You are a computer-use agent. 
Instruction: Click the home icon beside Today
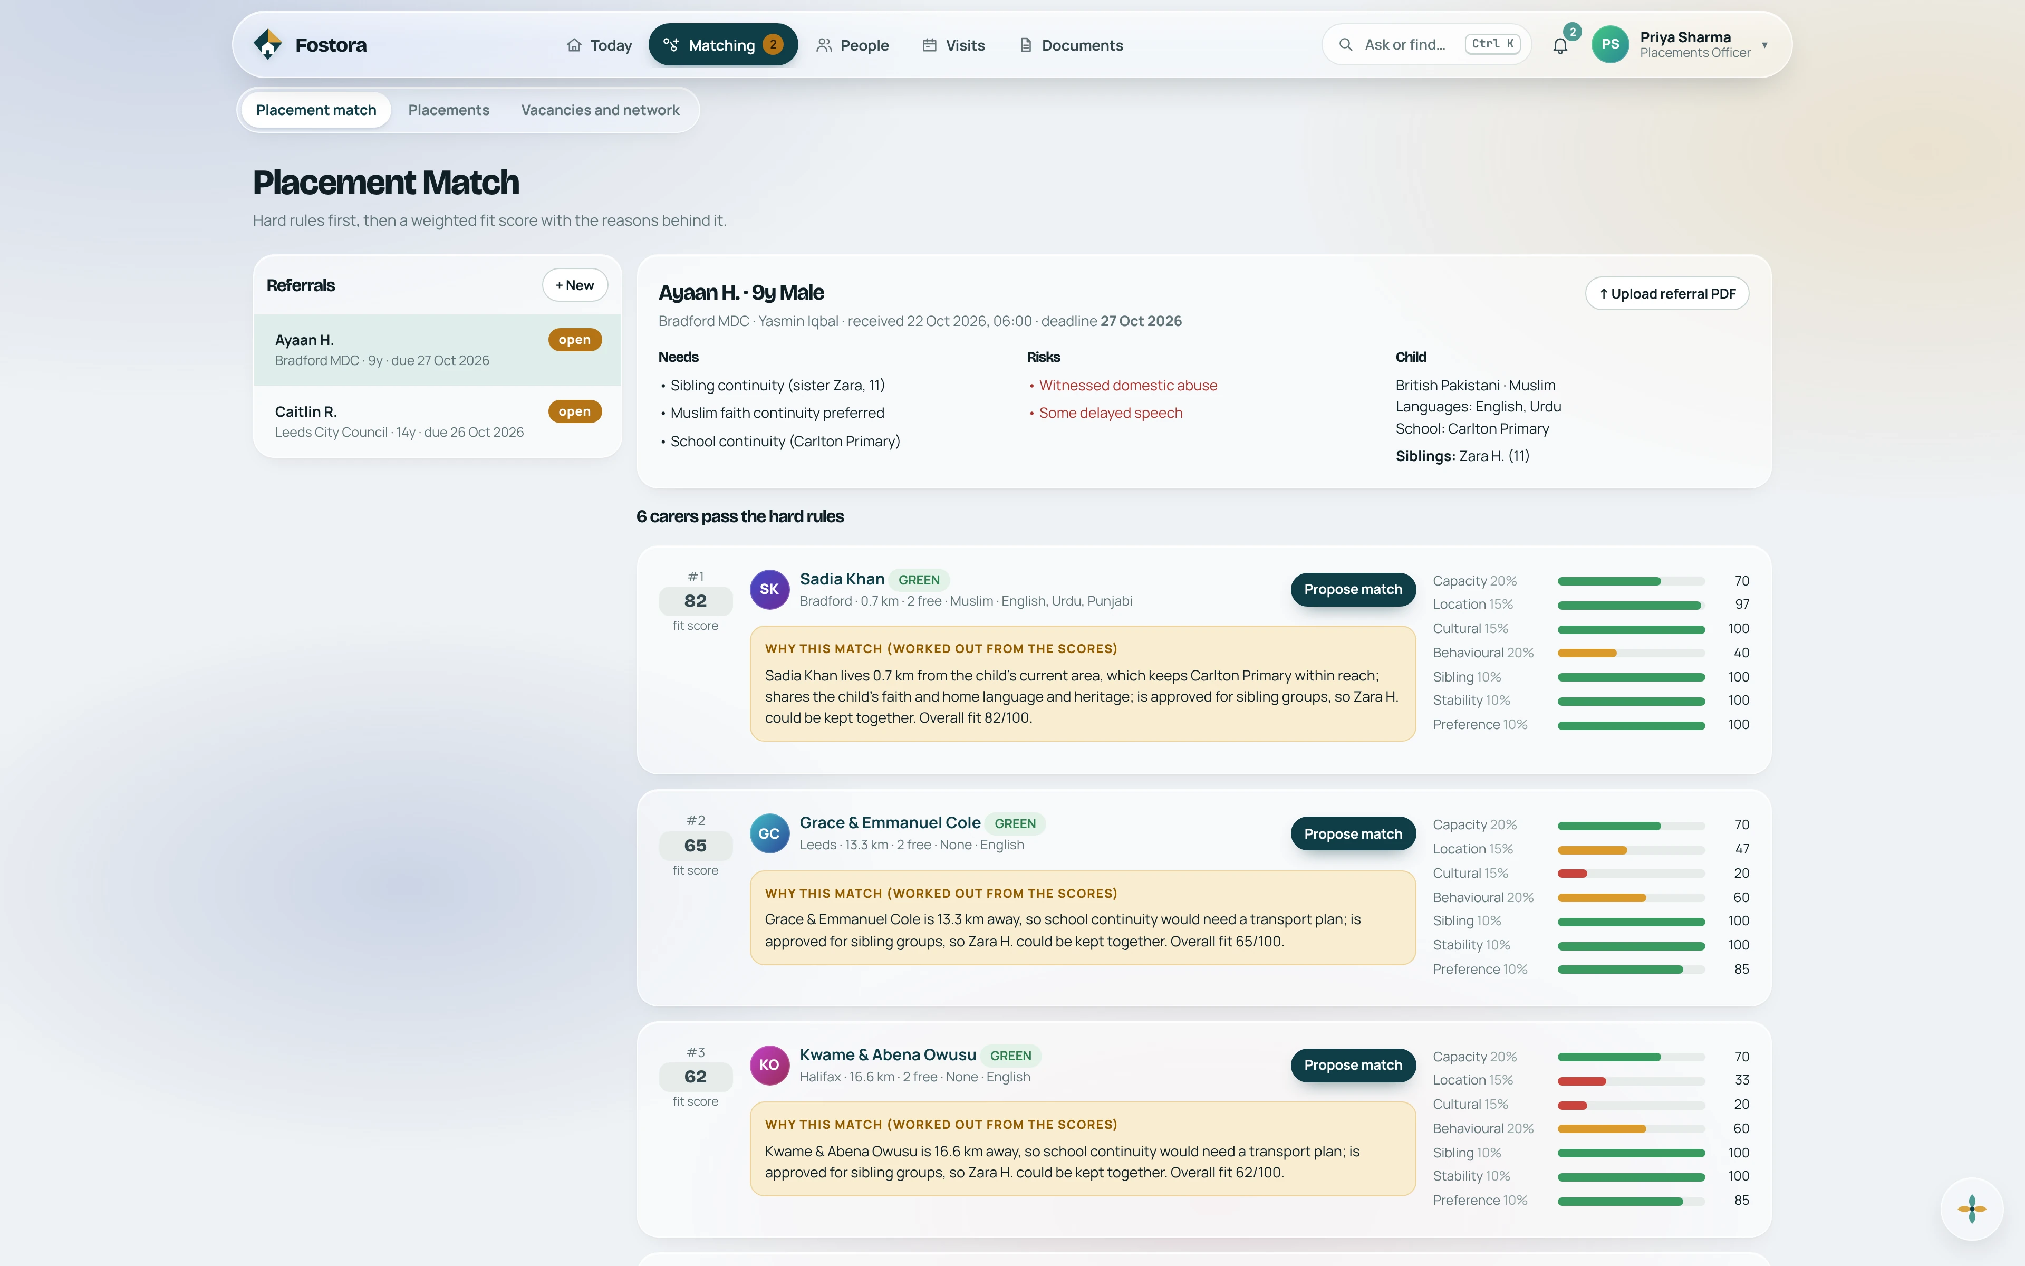[574, 45]
